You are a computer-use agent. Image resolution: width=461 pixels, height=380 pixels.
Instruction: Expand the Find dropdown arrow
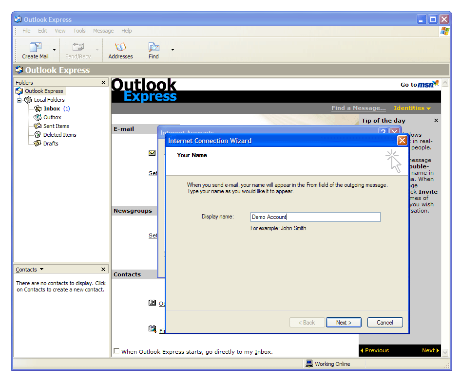(173, 50)
